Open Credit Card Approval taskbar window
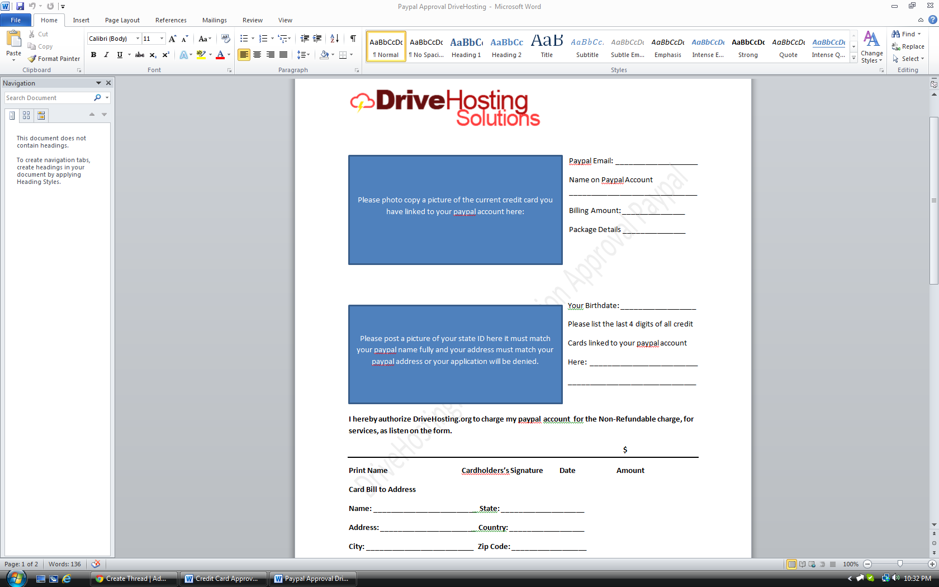This screenshot has height=587, width=939. click(224, 579)
